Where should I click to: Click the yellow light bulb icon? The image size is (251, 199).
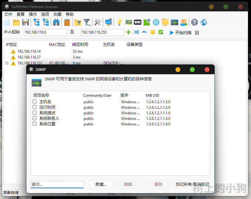[119, 22]
